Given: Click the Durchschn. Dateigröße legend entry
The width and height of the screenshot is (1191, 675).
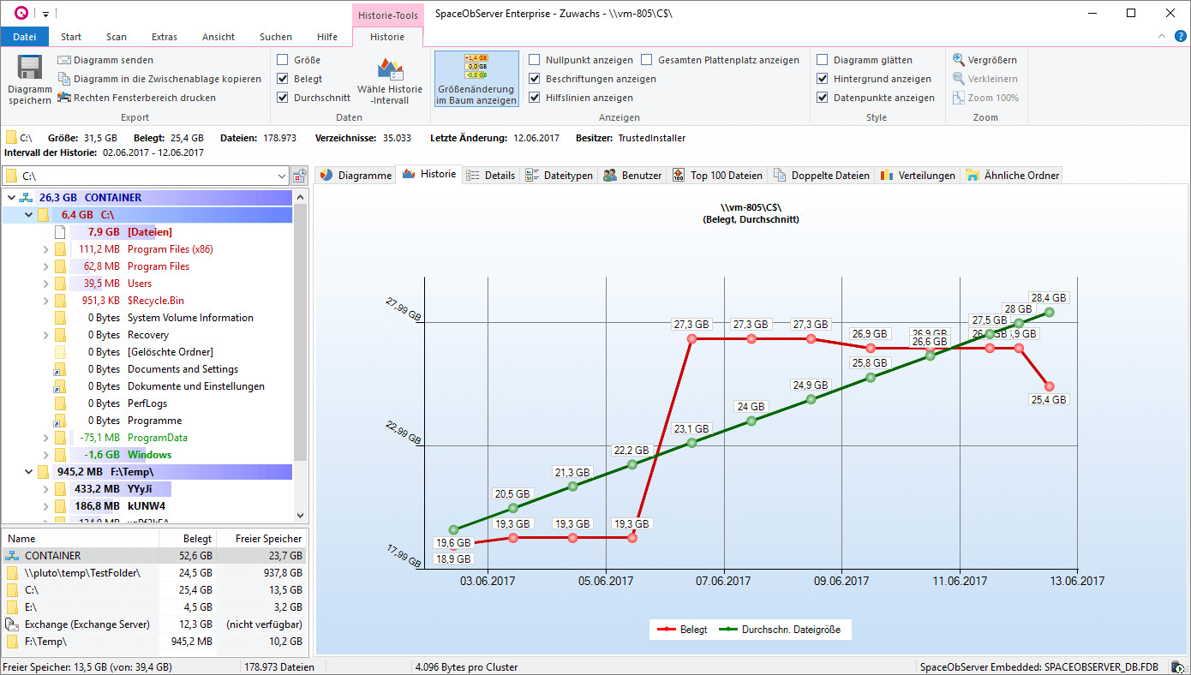Looking at the screenshot, I should pyautogui.click(x=780, y=630).
